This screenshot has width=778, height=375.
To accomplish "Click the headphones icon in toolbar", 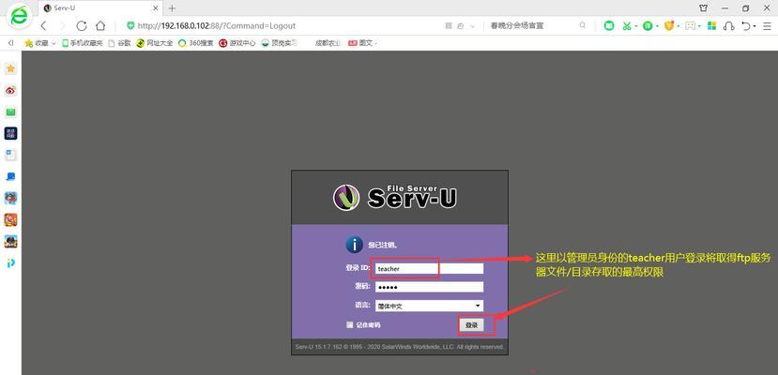I will (728, 25).
